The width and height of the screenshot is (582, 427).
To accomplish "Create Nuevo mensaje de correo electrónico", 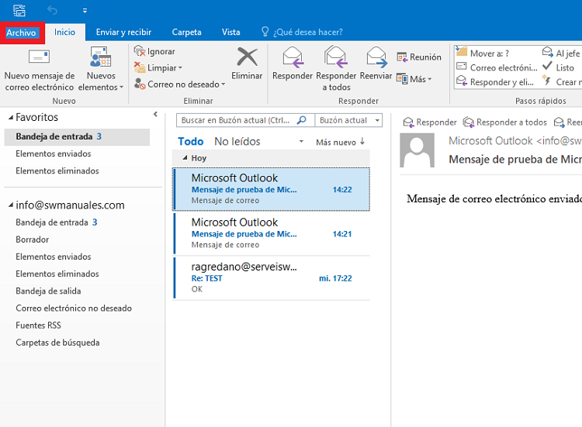I will pyautogui.click(x=40, y=69).
